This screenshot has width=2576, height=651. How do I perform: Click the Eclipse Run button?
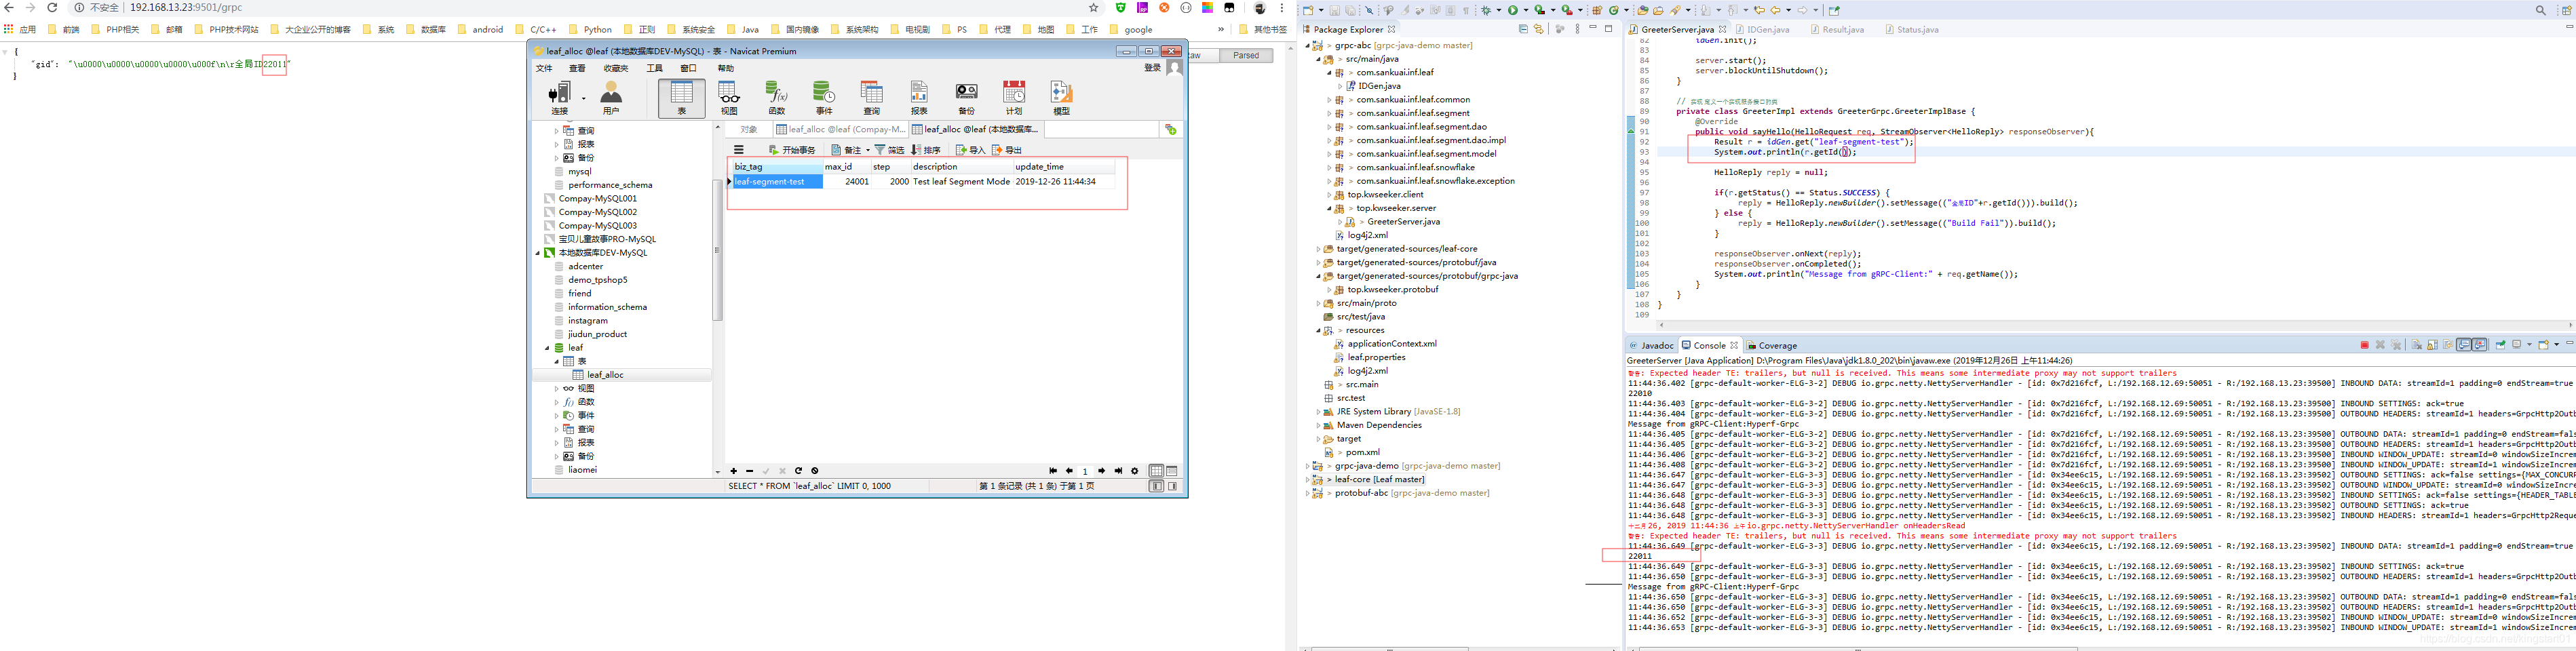coord(1513,10)
